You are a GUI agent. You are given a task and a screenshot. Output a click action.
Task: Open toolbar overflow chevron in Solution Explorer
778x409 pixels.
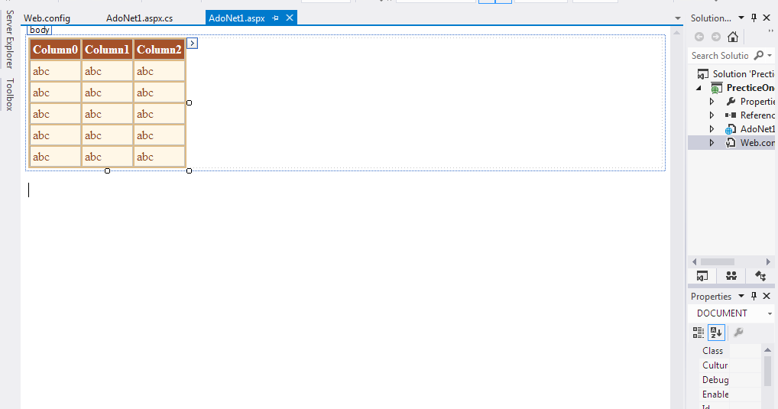pyautogui.click(x=770, y=31)
